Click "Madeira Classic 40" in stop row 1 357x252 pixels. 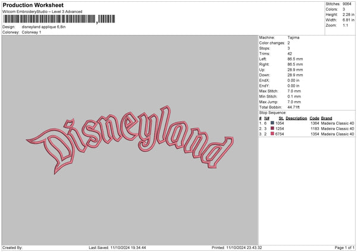click(337, 123)
